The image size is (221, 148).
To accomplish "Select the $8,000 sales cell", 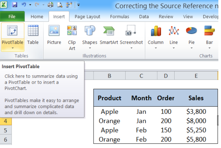I will tap(196, 121).
